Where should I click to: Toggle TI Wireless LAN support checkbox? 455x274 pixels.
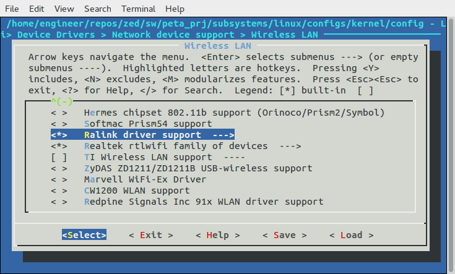click(x=59, y=157)
